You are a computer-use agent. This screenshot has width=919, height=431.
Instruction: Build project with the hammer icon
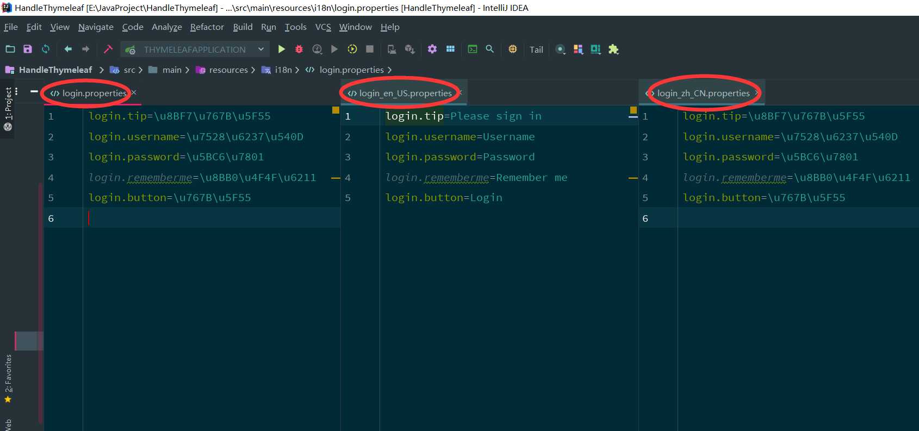[108, 49]
